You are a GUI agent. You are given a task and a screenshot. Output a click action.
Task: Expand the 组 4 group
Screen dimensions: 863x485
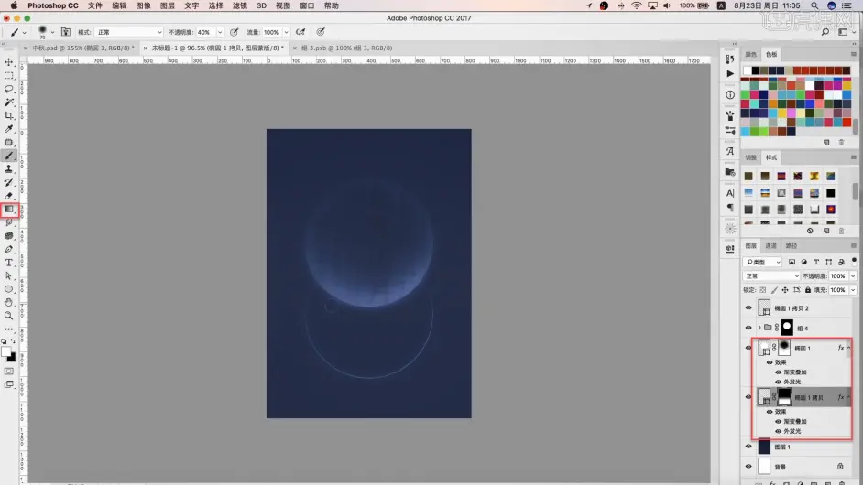[759, 328]
